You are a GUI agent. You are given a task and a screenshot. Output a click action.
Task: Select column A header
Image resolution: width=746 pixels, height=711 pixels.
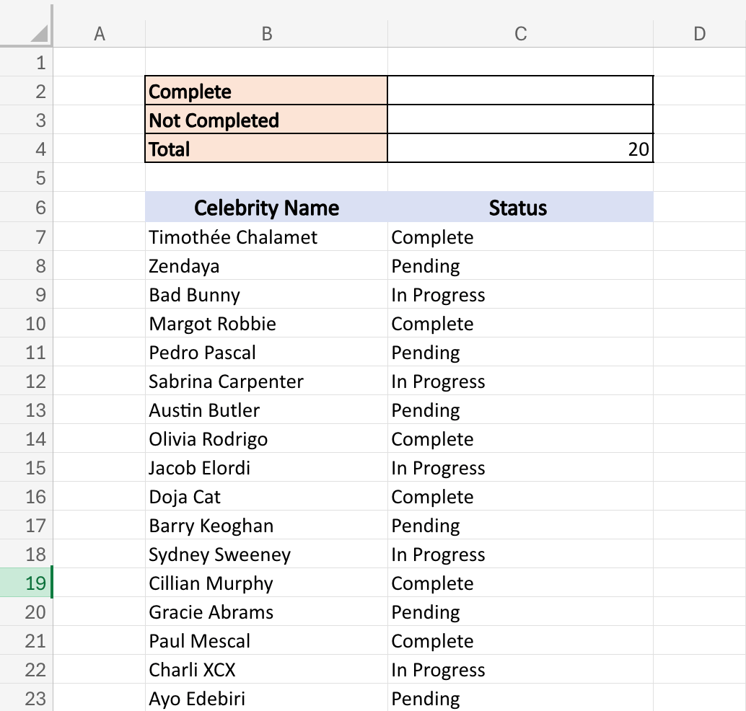[99, 34]
